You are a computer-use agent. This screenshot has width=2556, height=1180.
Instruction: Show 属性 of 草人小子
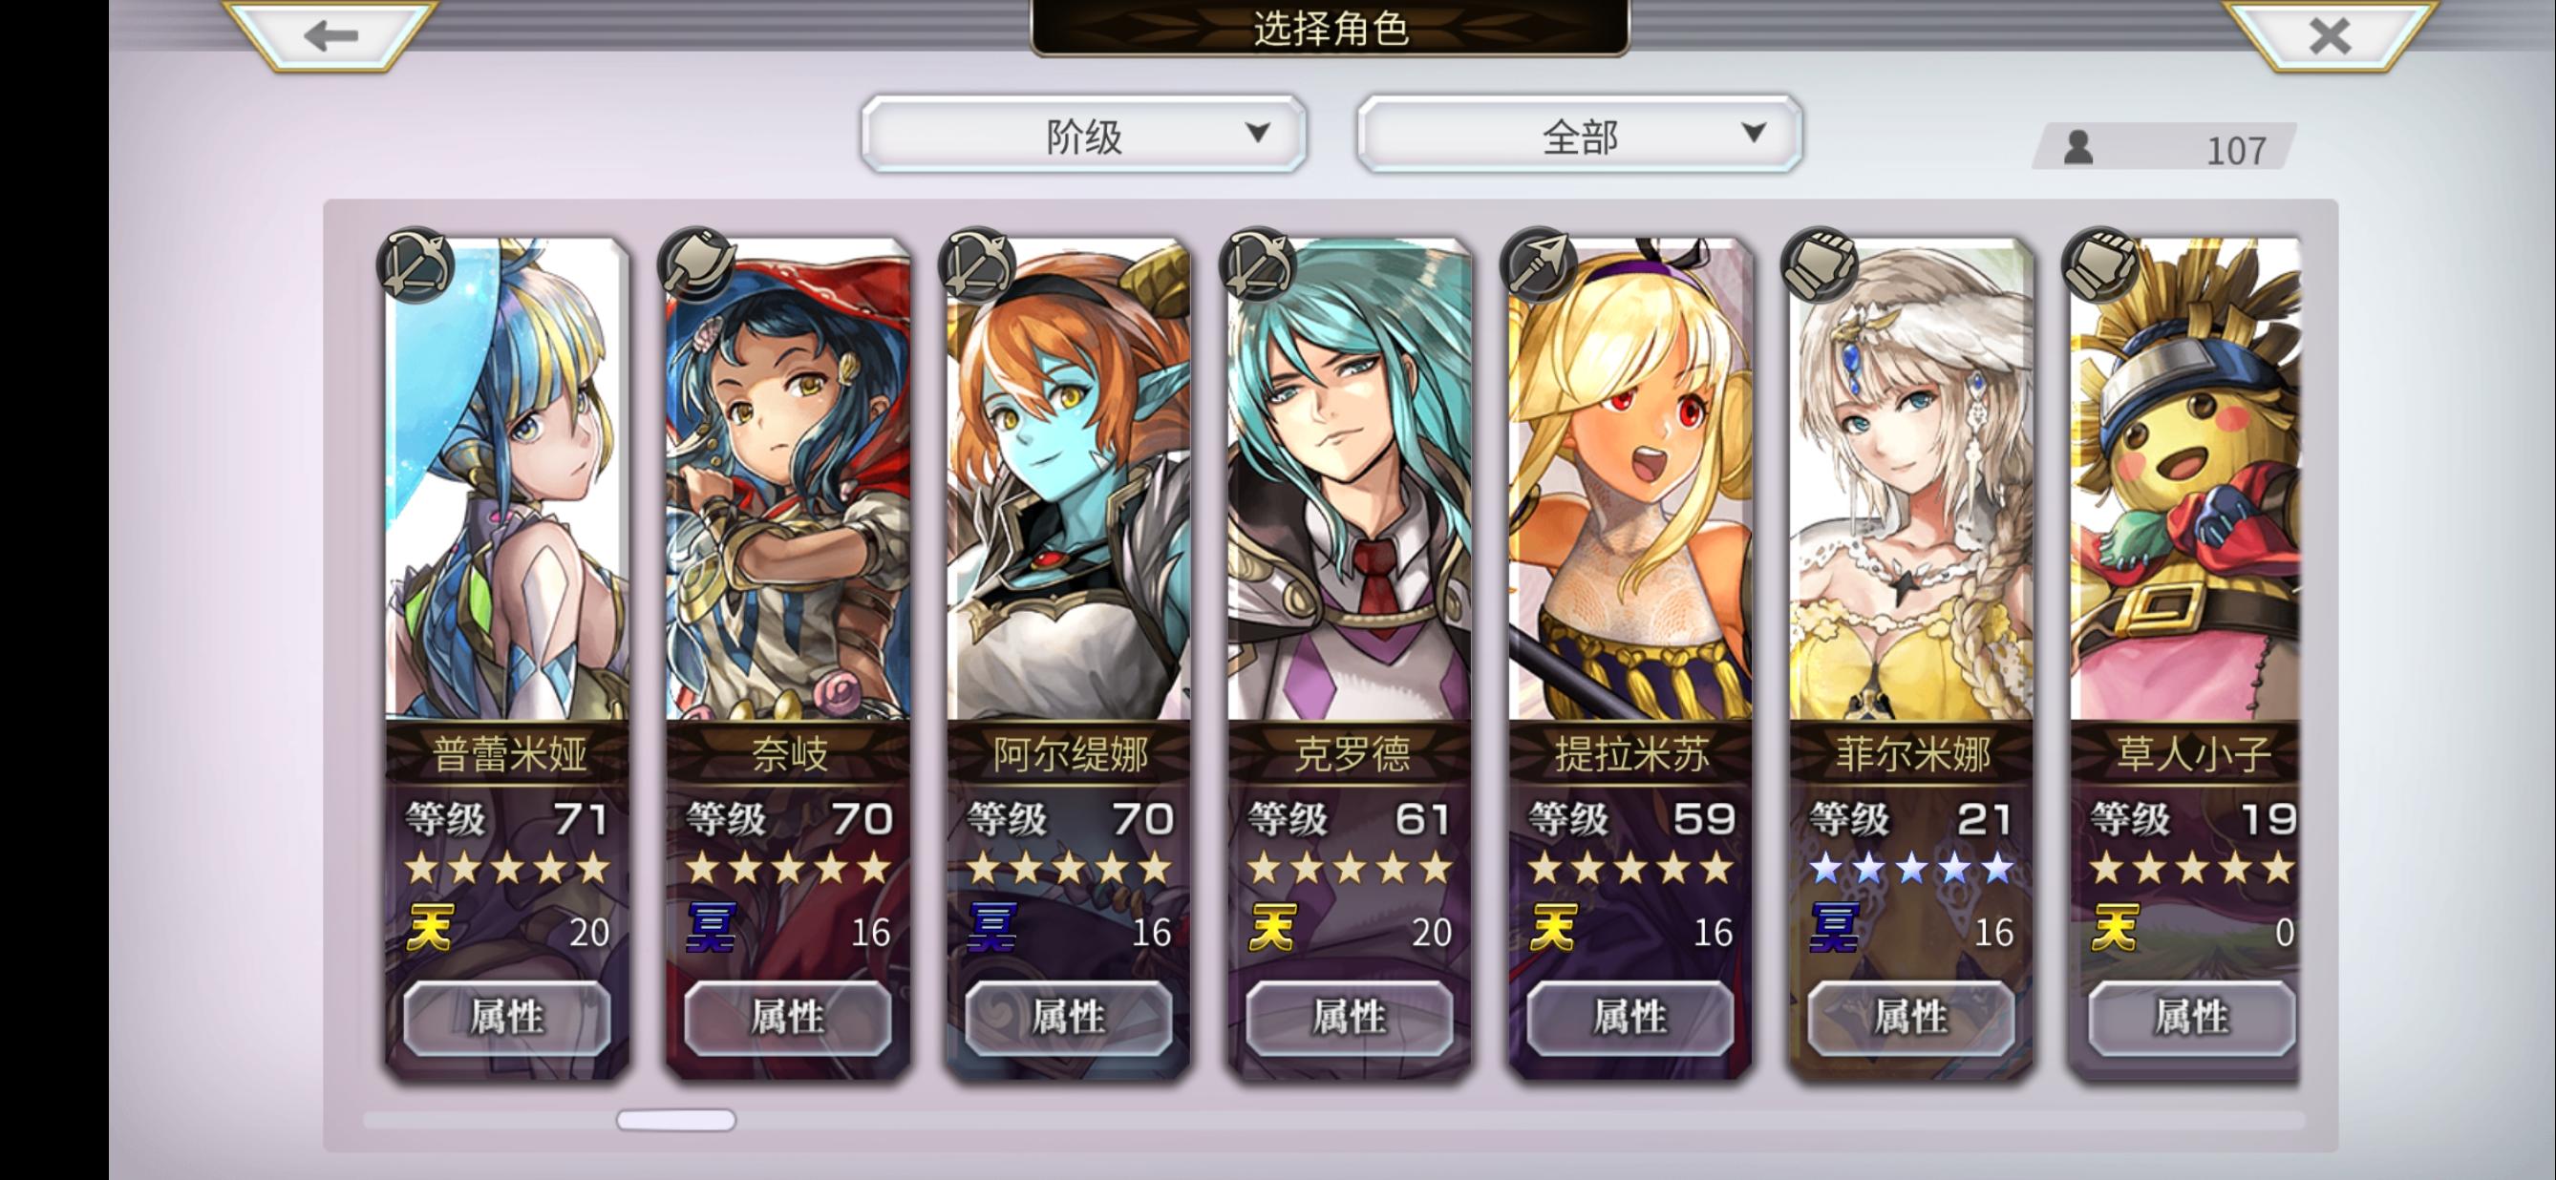pyautogui.click(x=2192, y=1018)
